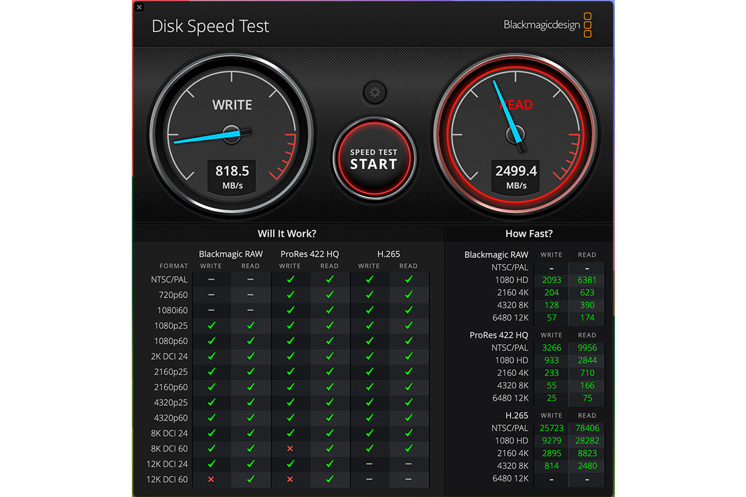Image resolution: width=746 pixels, height=497 pixels.
Task: Click checkmark for 720p60 H.265 write
Action: click(x=369, y=295)
